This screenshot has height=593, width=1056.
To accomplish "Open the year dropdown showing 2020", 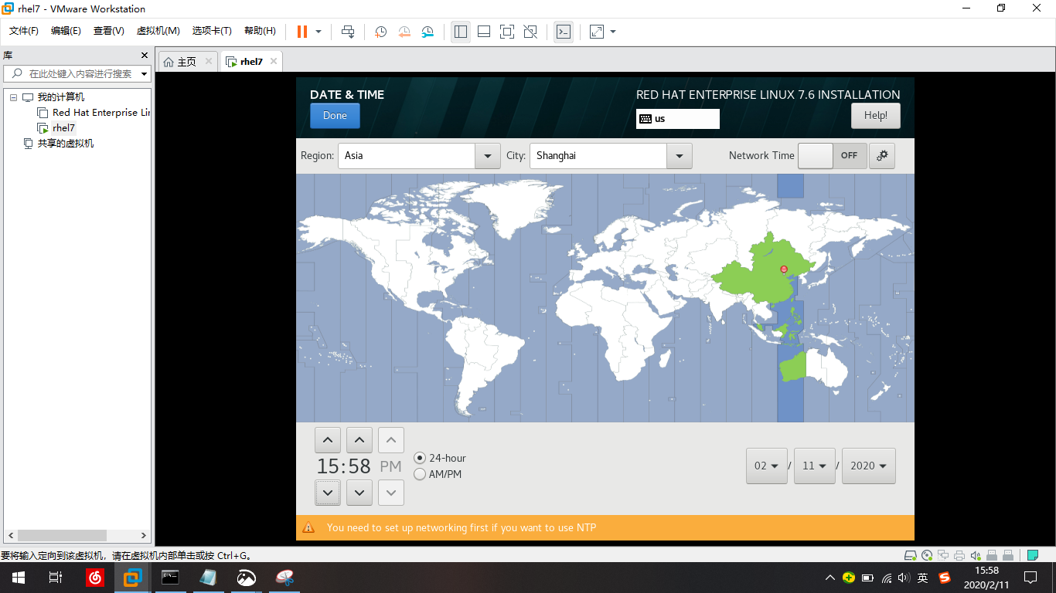I will click(869, 466).
